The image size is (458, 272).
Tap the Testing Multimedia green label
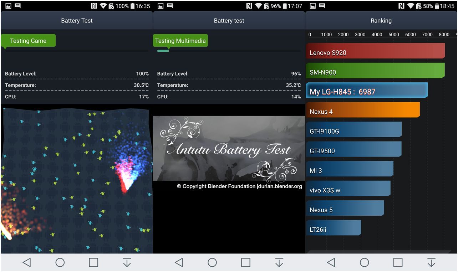180,41
